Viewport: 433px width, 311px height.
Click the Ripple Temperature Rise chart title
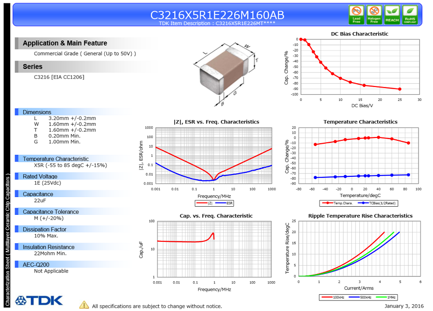360,216
